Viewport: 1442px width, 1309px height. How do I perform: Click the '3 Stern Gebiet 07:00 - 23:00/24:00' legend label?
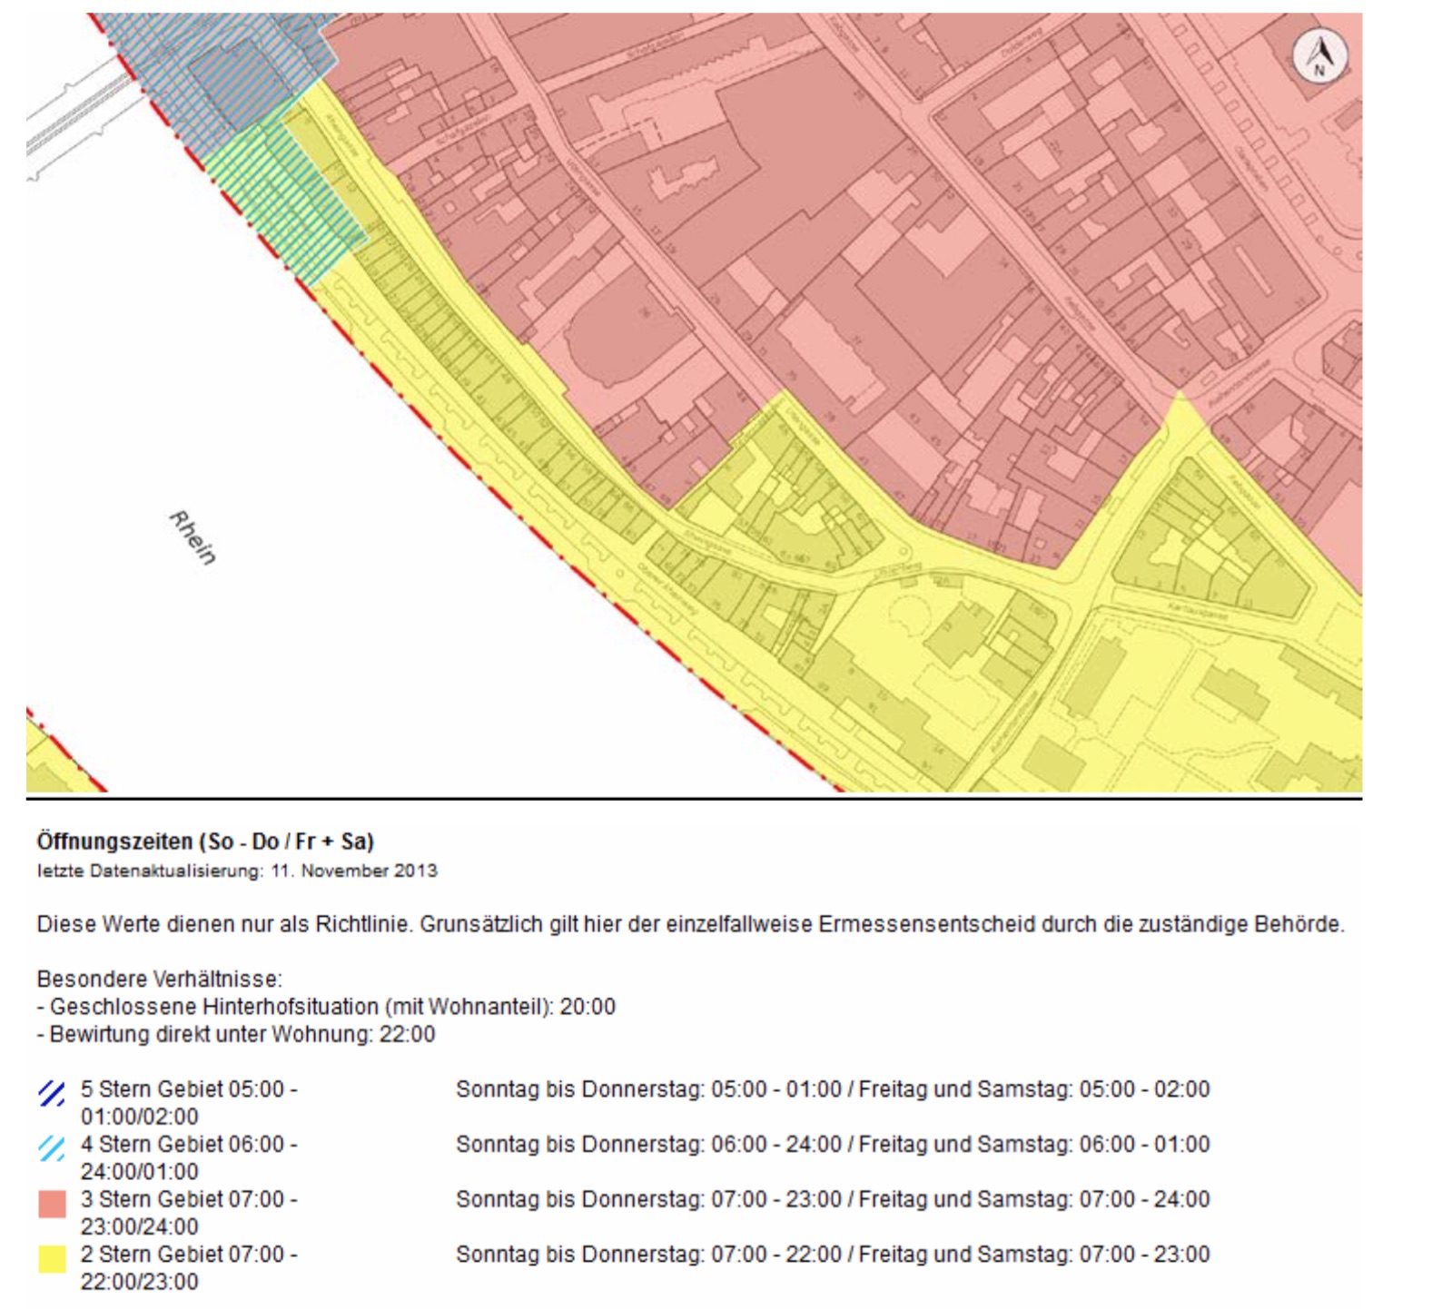[189, 1213]
